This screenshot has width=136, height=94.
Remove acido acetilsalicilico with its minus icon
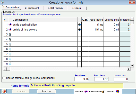pyautogui.click(x=80, y=25)
